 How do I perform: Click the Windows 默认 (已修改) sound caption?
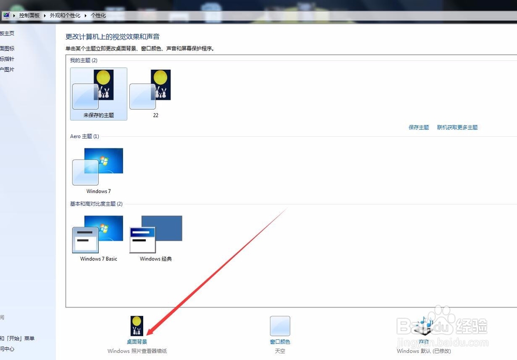pos(424,351)
